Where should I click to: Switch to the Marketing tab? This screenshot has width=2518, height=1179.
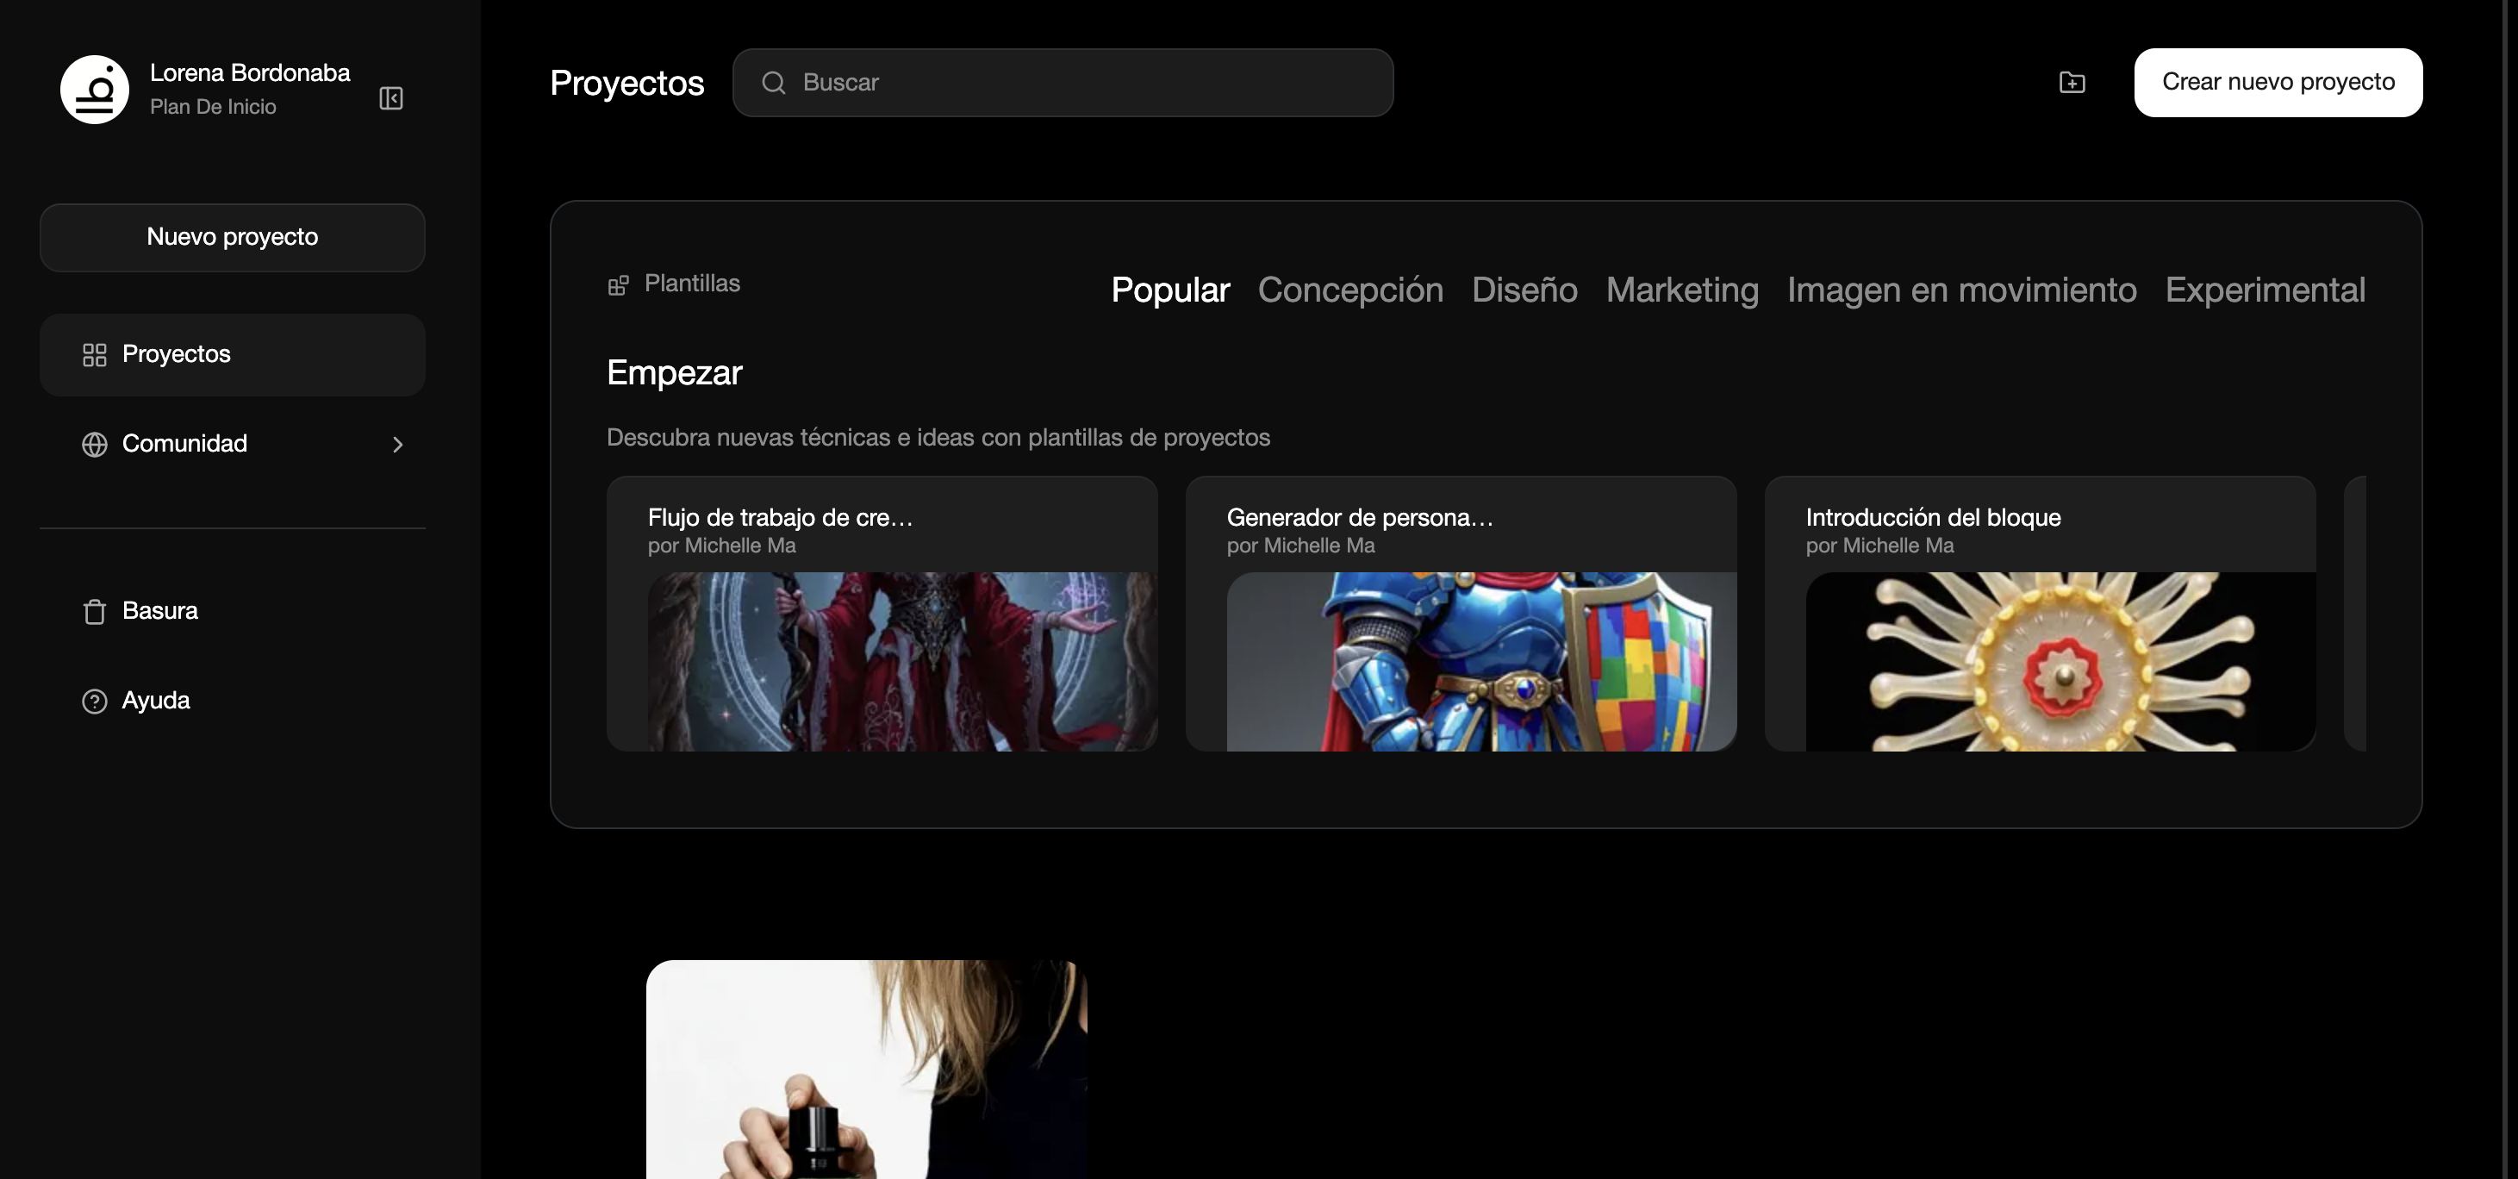pyautogui.click(x=1681, y=290)
